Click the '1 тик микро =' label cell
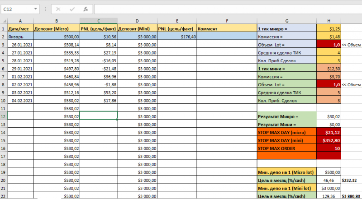Screen dimensions: 362x199 (287, 28)
